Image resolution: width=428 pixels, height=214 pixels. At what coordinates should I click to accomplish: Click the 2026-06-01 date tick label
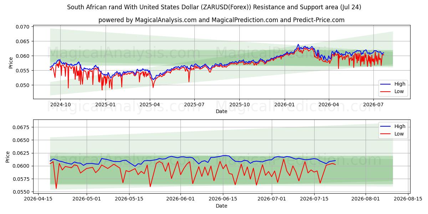180,199
